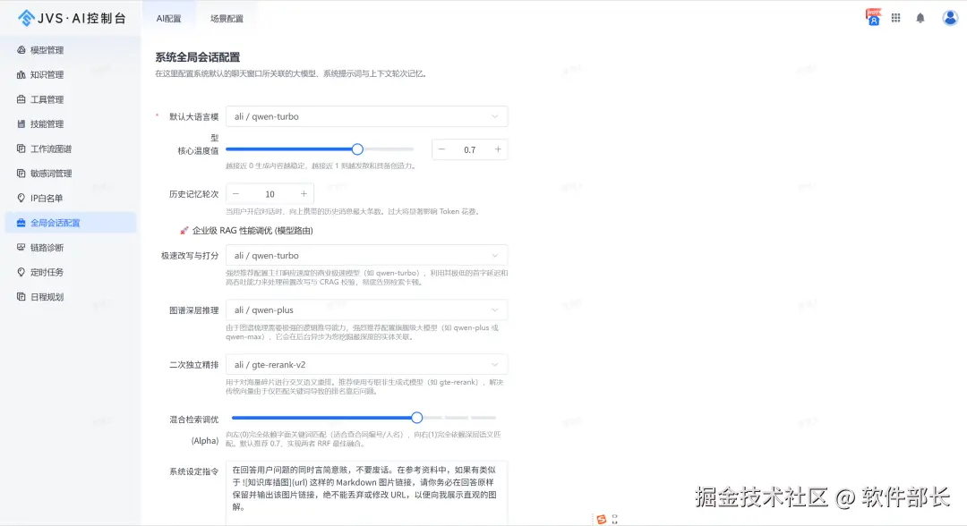
Task: Open 日程规划 in sidebar
Action: click(x=71, y=296)
